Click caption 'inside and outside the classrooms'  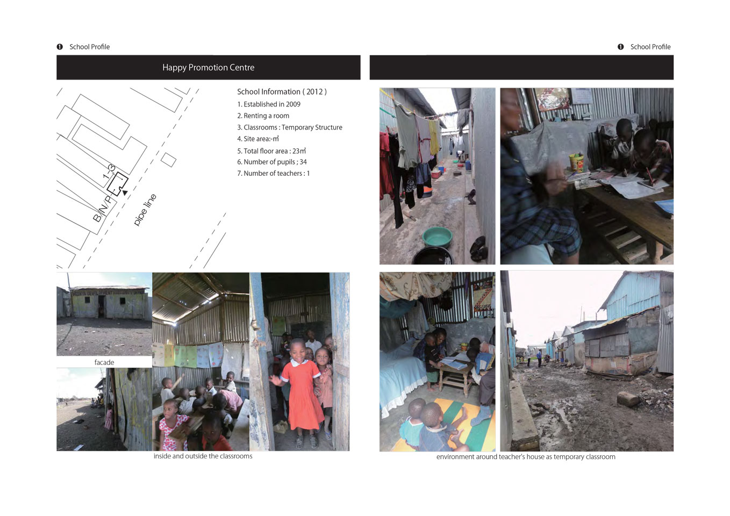203,456
